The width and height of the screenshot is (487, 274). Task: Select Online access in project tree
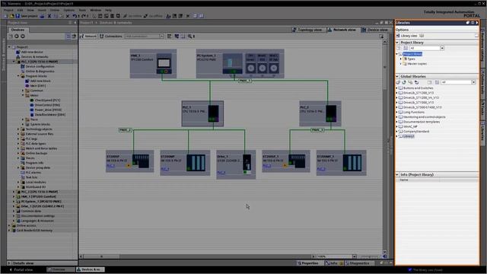pos(26,225)
